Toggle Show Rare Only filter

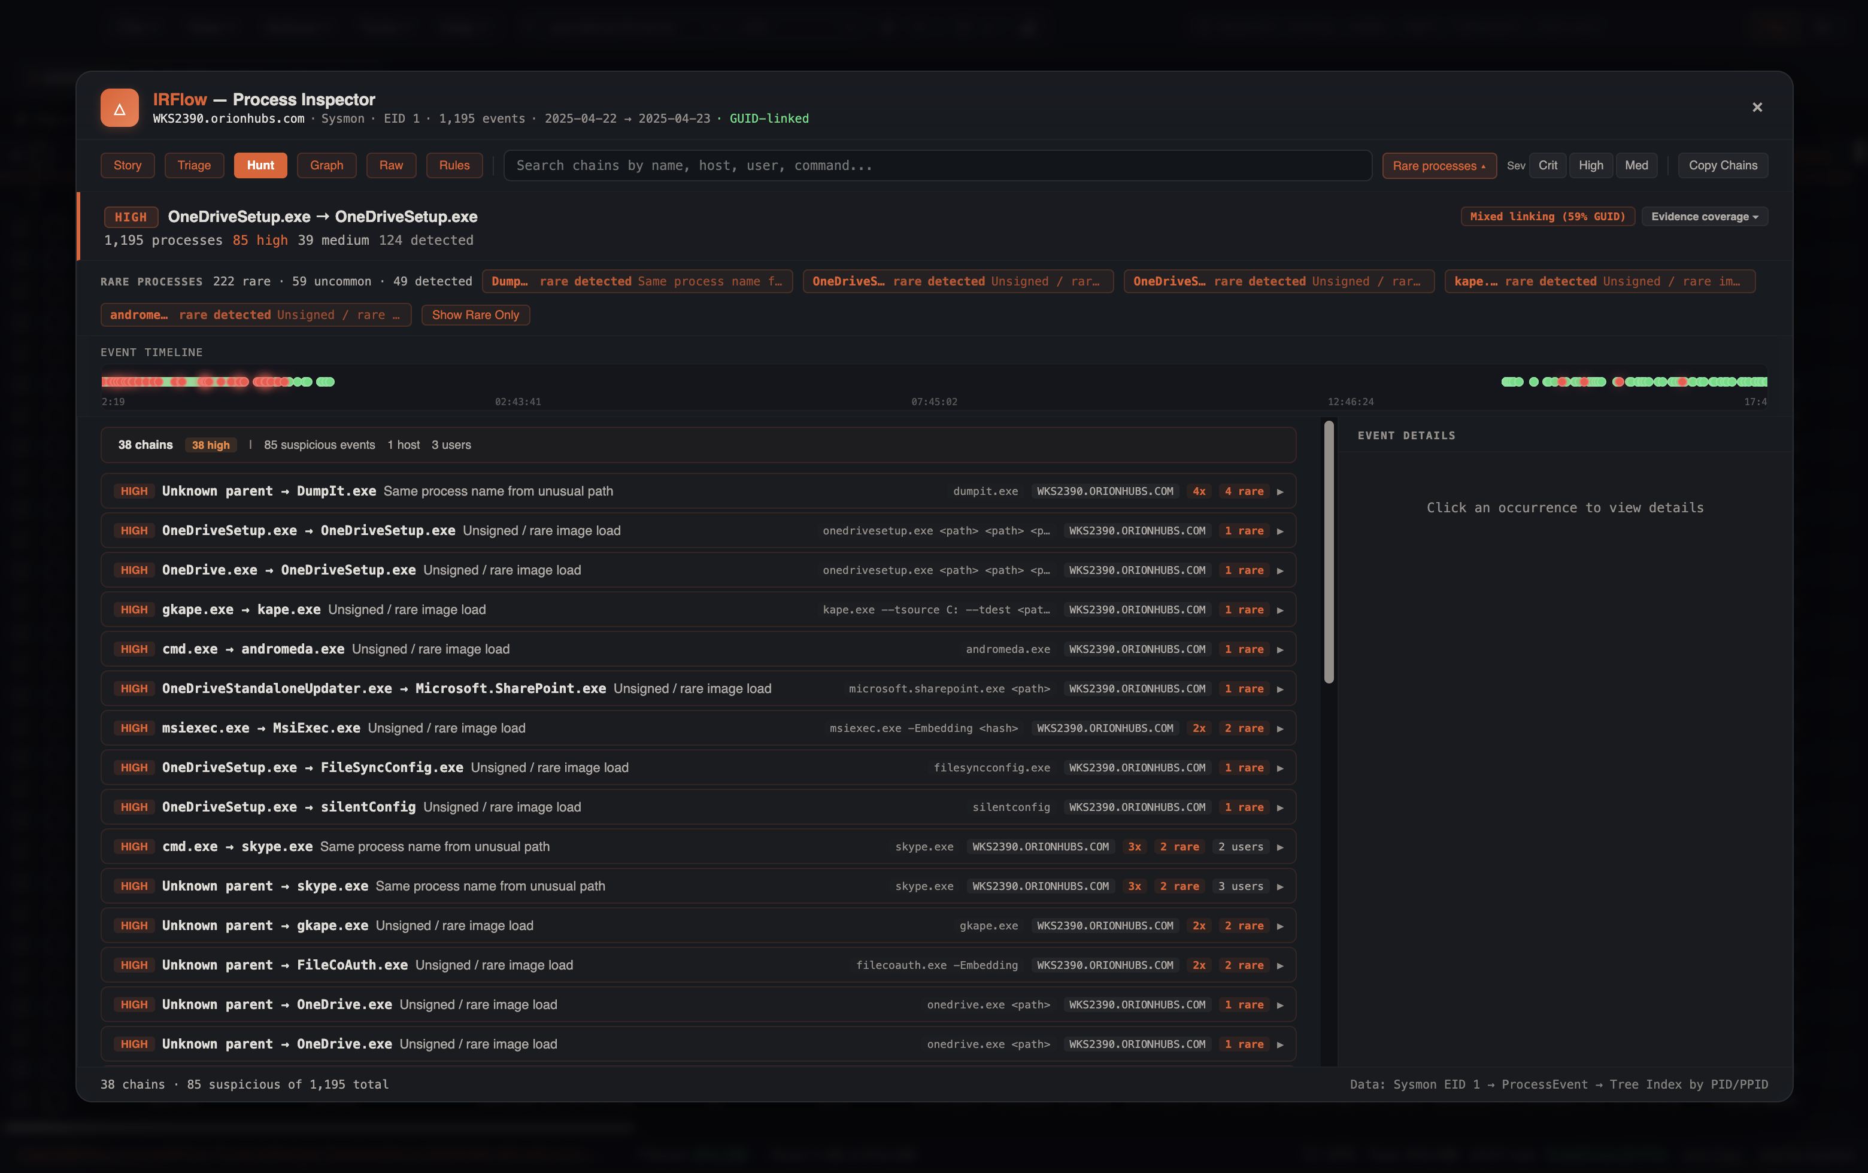[475, 315]
